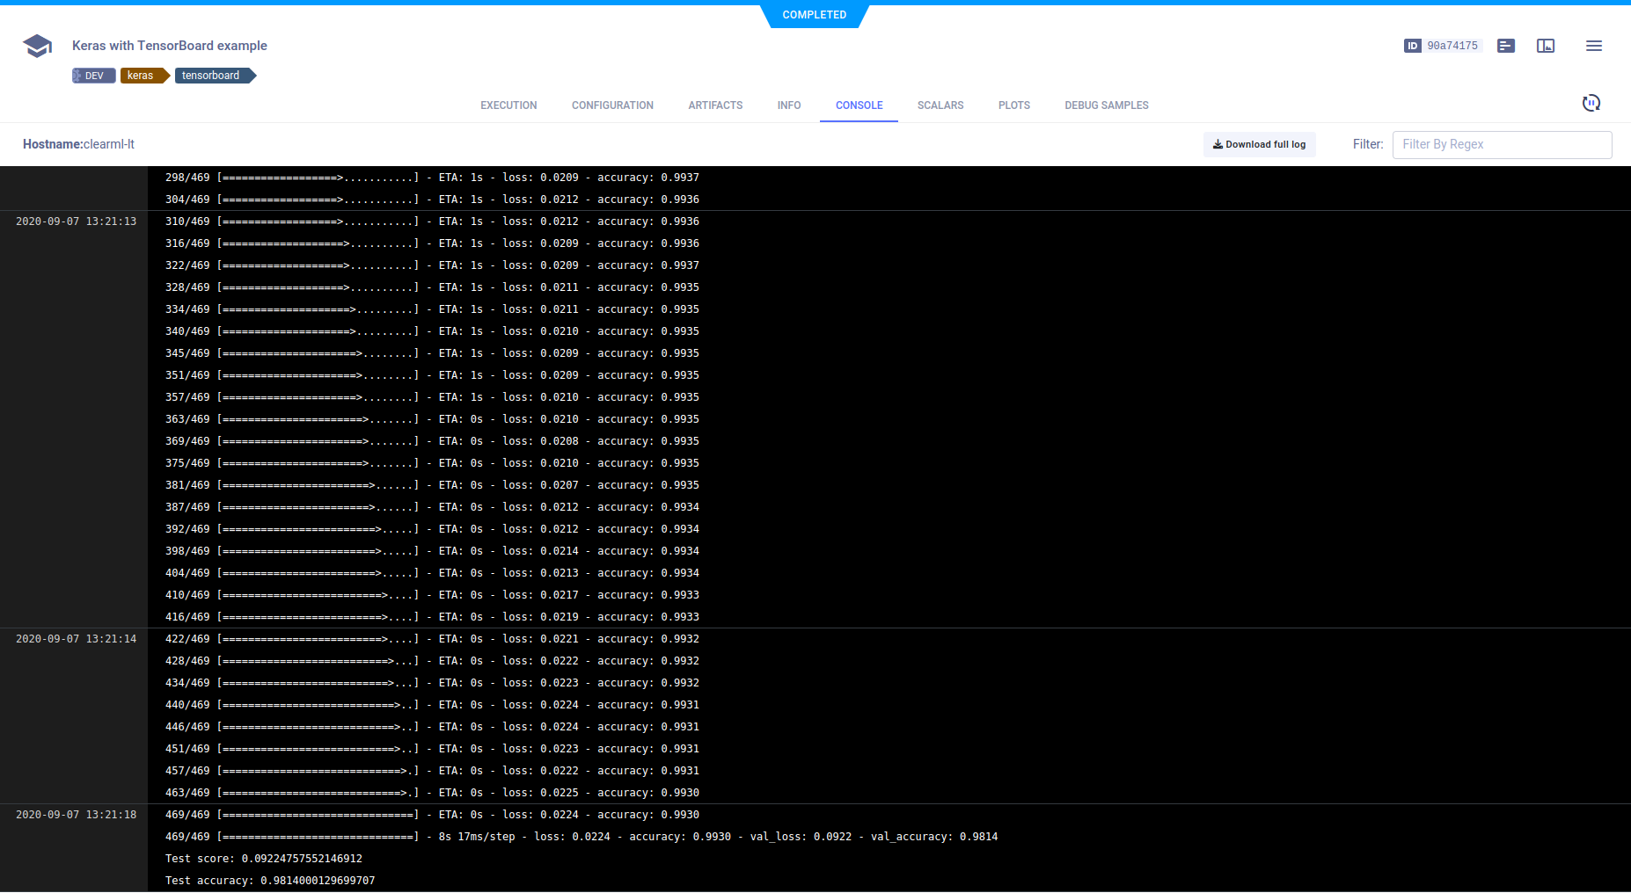Viewport: 1631px width, 893px height.
Task: Click the DEV tag label
Action: tap(93, 76)
